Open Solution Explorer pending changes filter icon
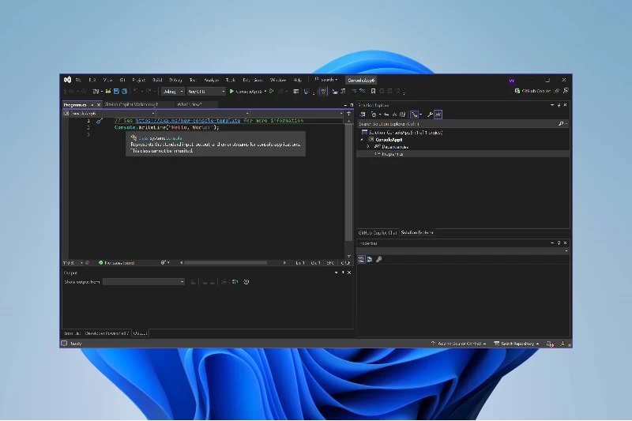632x421 pixels. click(374, 115)
